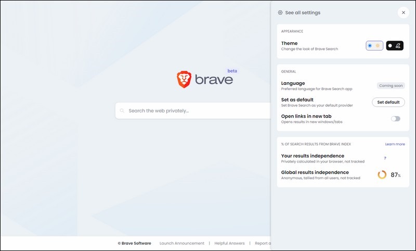Open the Launch Announcement footer link
The width and height of the screenshot is (416, 251).
coord(182,243)
